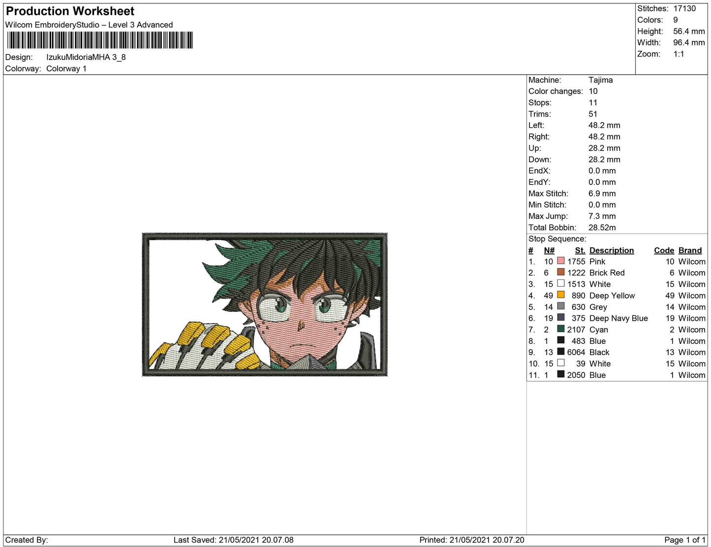Select the "Pink" description in stop 1
Image resolution: width=711 pixels, height=547 pixels.
pyautogui.click(x=597, y=261)
